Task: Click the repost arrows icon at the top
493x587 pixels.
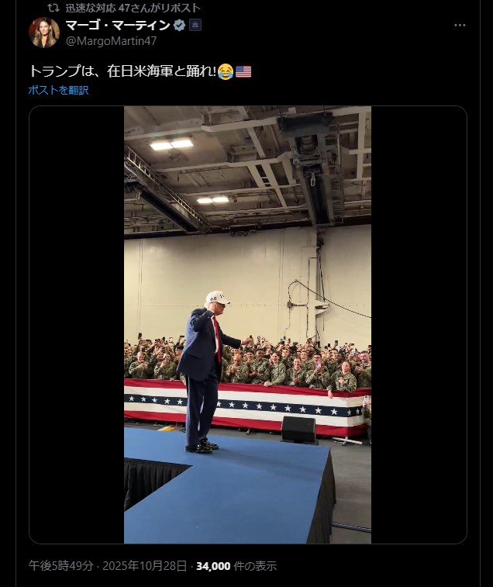Action: [53, 8]
